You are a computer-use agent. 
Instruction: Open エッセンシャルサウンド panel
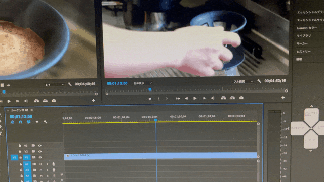(310, 20)
